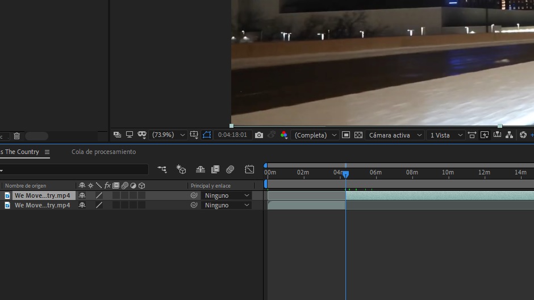This screenshot has width=534, height=300.
Task: Click the 3D layer cube column header
Action: pos(141,186)
